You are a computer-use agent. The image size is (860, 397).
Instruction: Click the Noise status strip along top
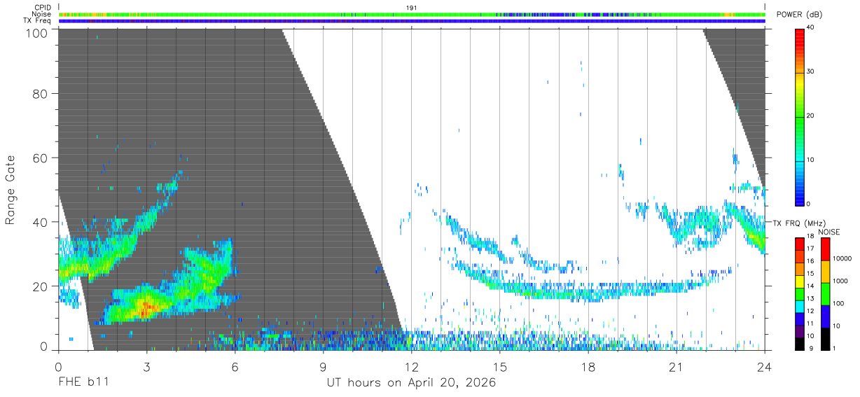(x=412, y=14)
